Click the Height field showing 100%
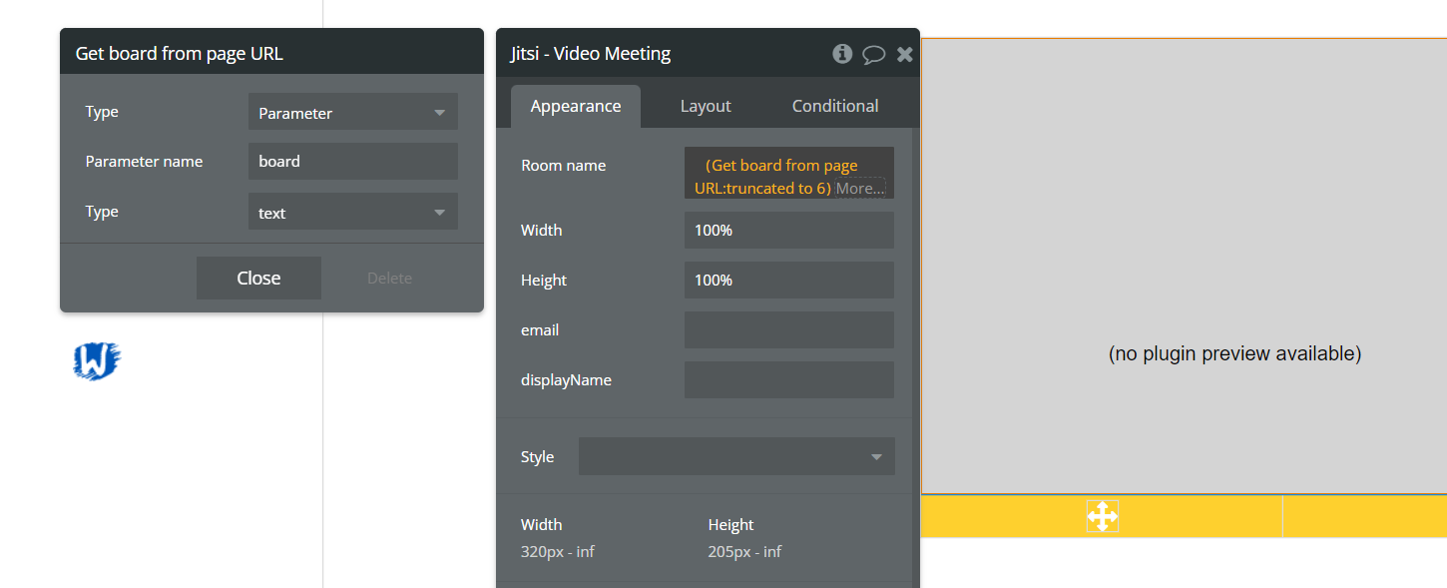Viewport: 1447px width, 588px height. 789,280
